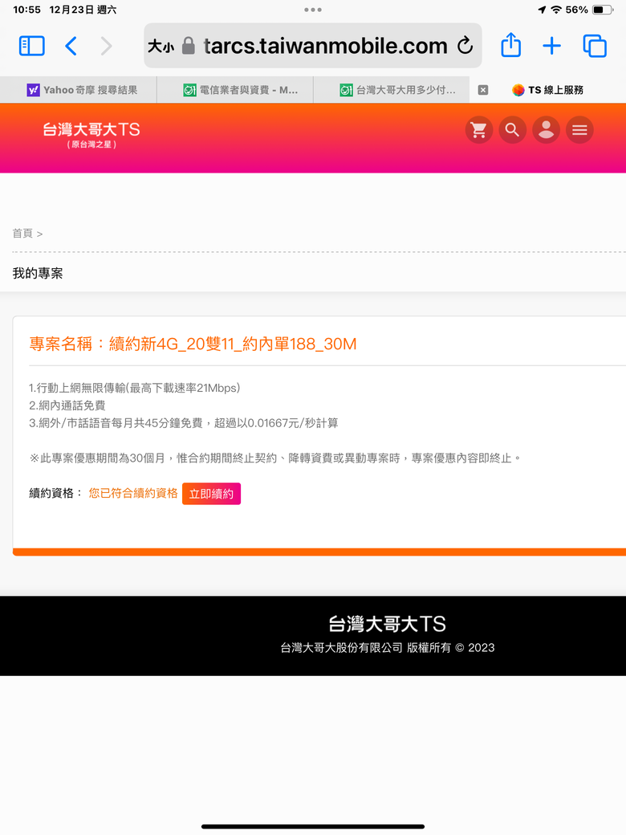Open the hamburger site menu
Image resolution: width=626 pixels, height=835 pixels.
(579, 130)
